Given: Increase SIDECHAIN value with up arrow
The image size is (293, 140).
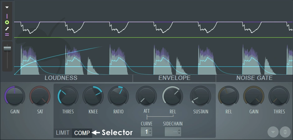Looking at the screenshot, I should click(x=179, y=130).
